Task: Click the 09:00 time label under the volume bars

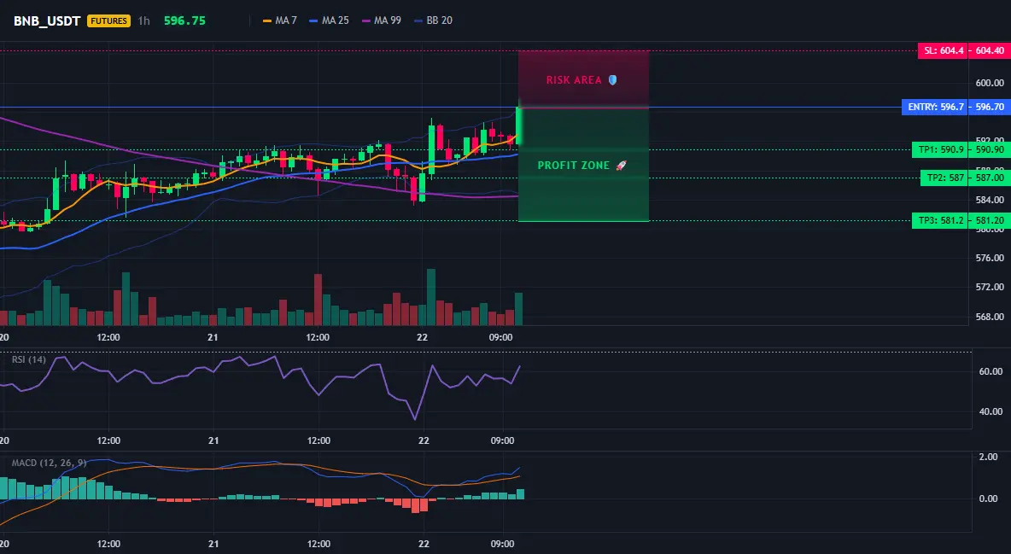Action: [x=501, y=337]
